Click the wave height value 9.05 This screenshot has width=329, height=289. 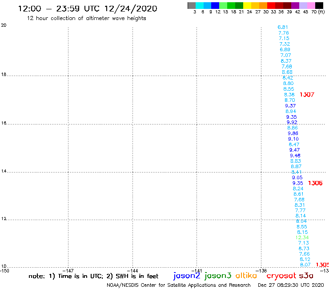297,178
